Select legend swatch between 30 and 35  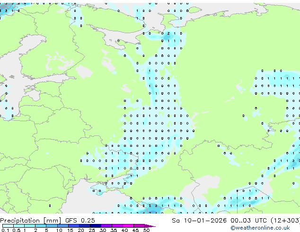[106, 226]
